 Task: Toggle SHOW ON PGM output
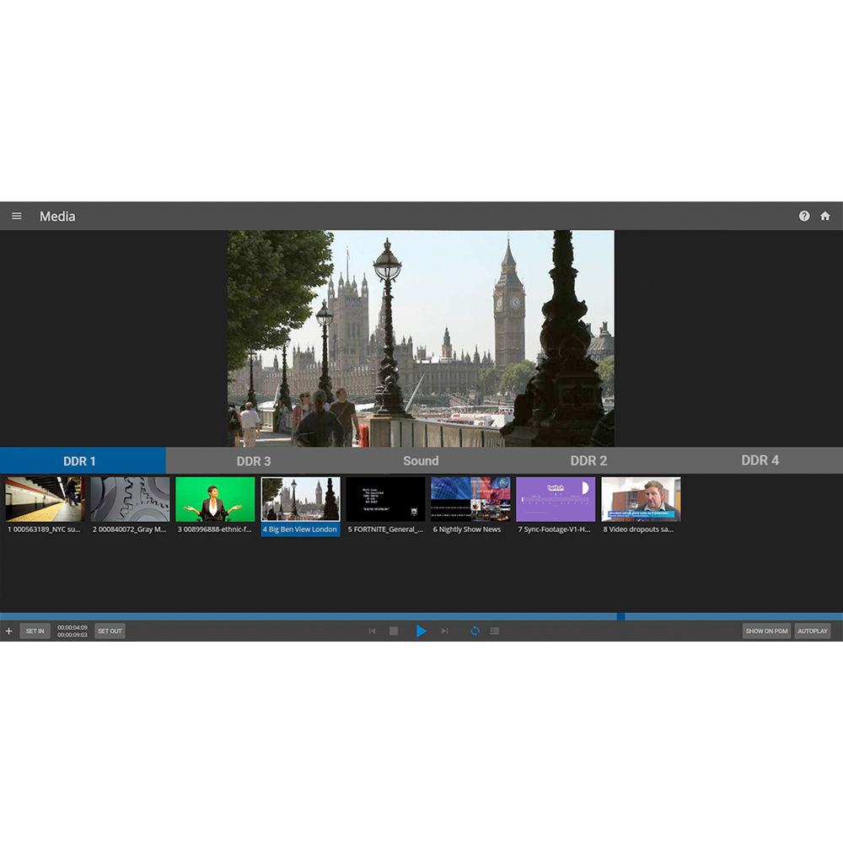[x=765, y=631]
